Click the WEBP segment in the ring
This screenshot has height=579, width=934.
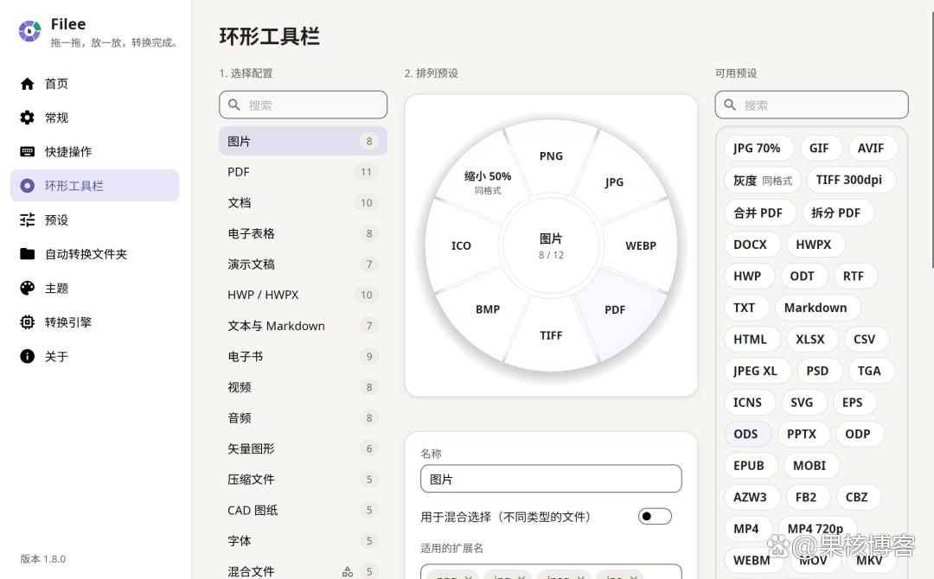[x=640, y=245]
